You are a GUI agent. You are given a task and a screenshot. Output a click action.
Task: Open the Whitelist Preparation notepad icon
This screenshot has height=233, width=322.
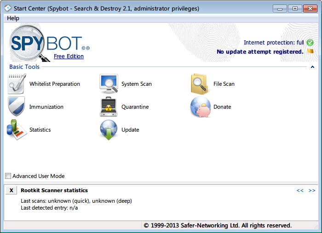coord(17,84)
